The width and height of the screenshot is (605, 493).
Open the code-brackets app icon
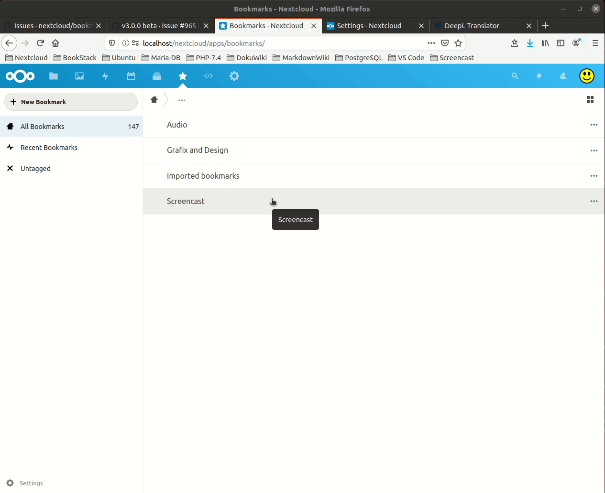(x=209, y=76)
